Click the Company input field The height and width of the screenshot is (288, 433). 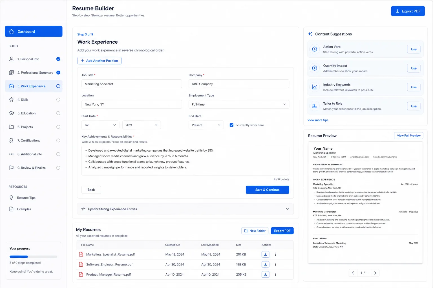239,84
